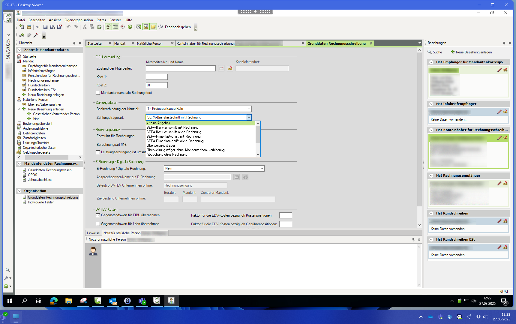
Task: Click the yellow sticky note icon
Action: 153,27
